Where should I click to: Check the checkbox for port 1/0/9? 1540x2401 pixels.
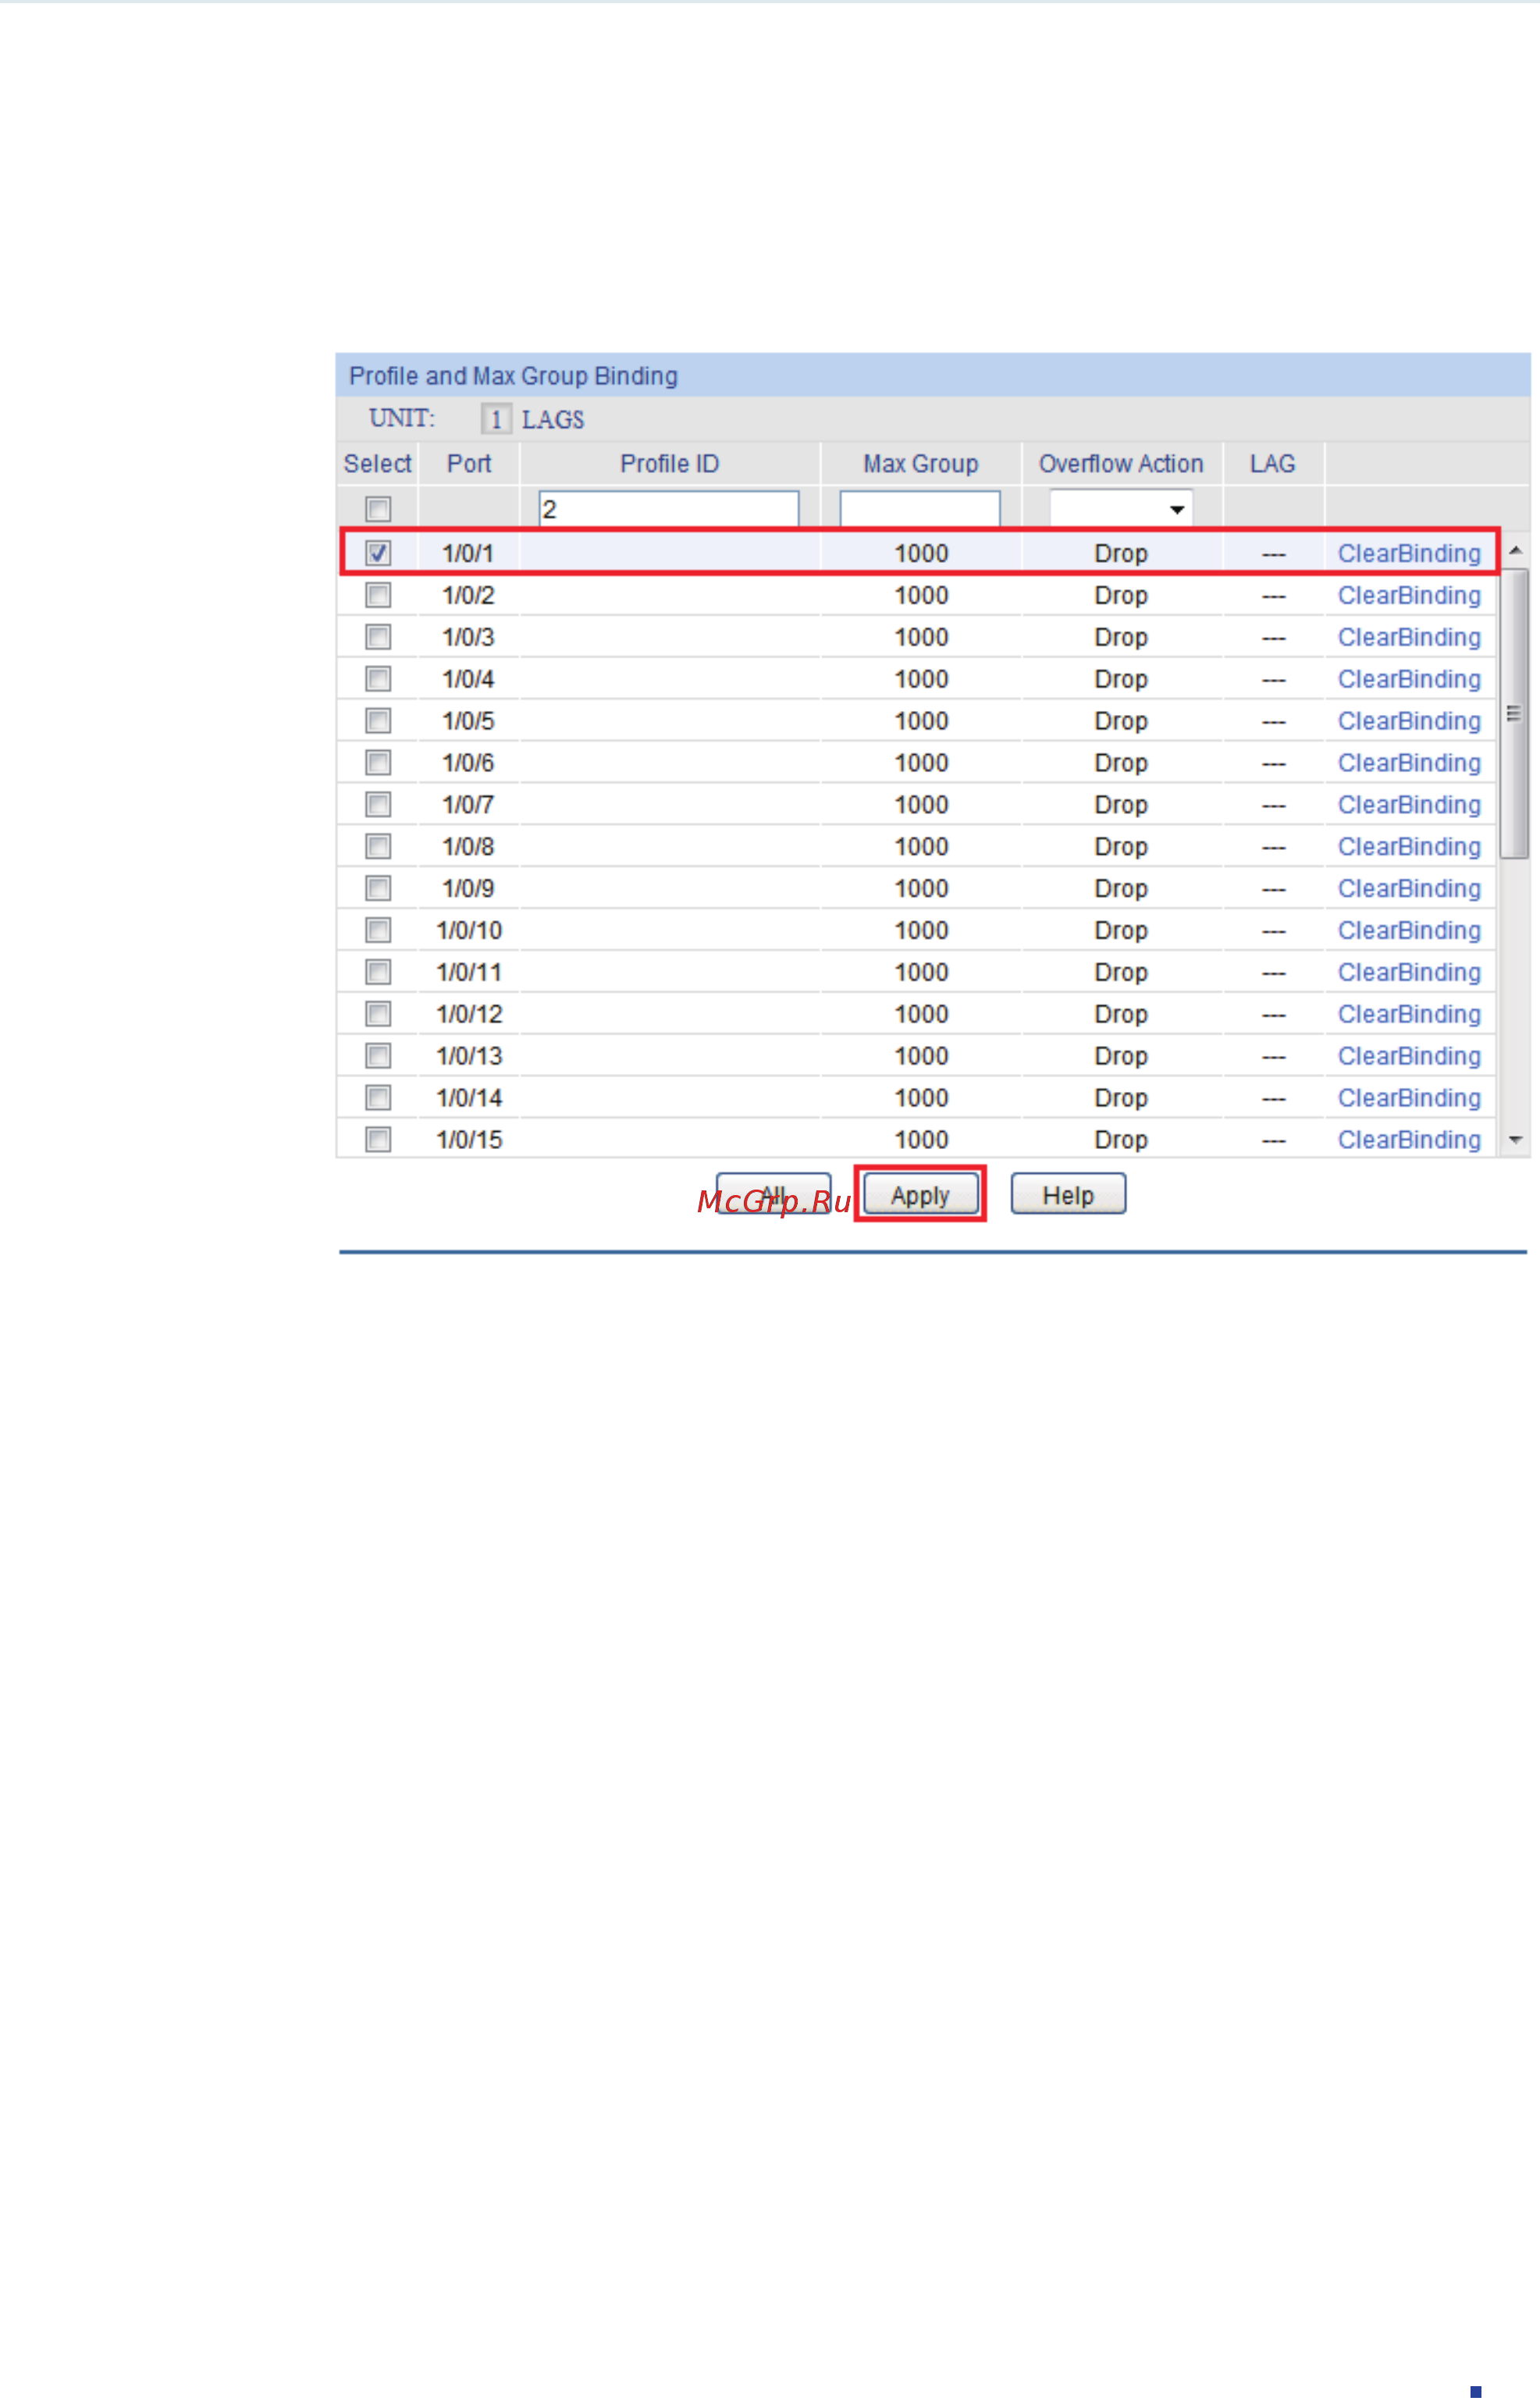point(378,889)
